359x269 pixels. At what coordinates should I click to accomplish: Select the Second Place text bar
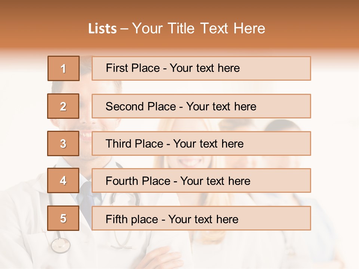coord(201,106)
